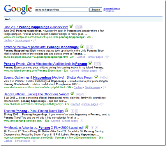
Task: Remove the Penang X-Flow 2009 Launched result
Action: tap(96, 128)
